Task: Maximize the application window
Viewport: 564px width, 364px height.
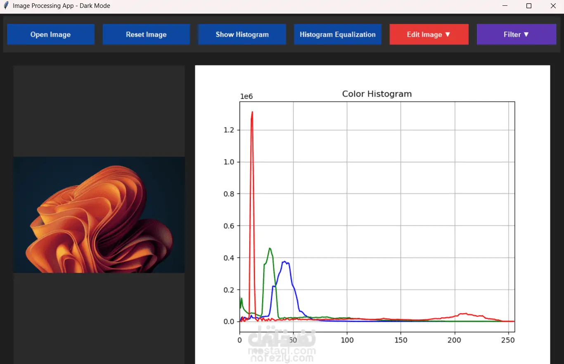Action: click(x=529, y=6)
